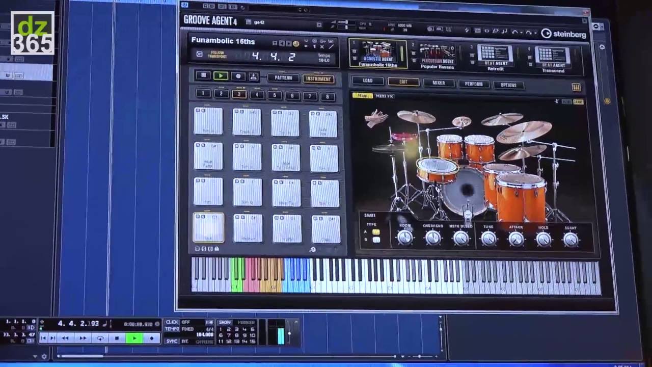Click the Groove Agent play button
Viewport: 652px width, 367px height.
pos(221,76)
